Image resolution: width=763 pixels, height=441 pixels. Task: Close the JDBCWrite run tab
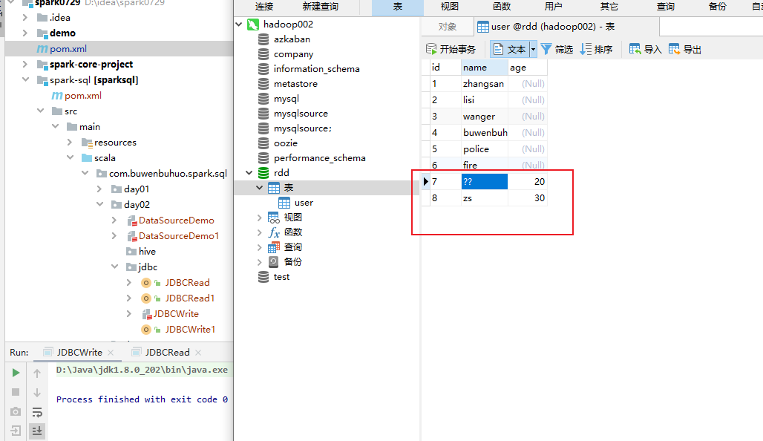pos(111,353)
